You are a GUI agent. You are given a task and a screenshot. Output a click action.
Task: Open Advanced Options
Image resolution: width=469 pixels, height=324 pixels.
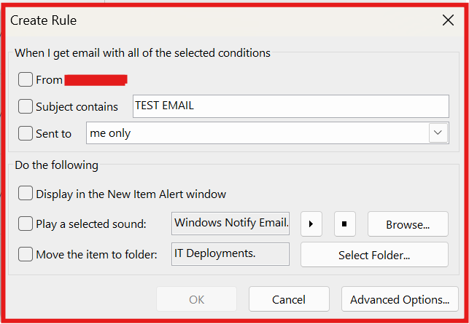[x=400, y=299]
